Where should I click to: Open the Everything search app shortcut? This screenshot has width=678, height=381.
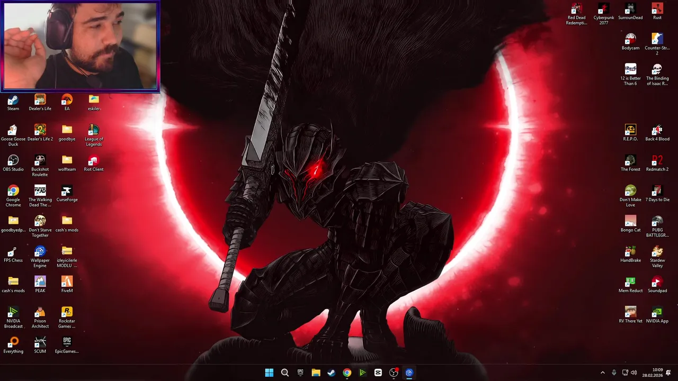coord(13,345)
